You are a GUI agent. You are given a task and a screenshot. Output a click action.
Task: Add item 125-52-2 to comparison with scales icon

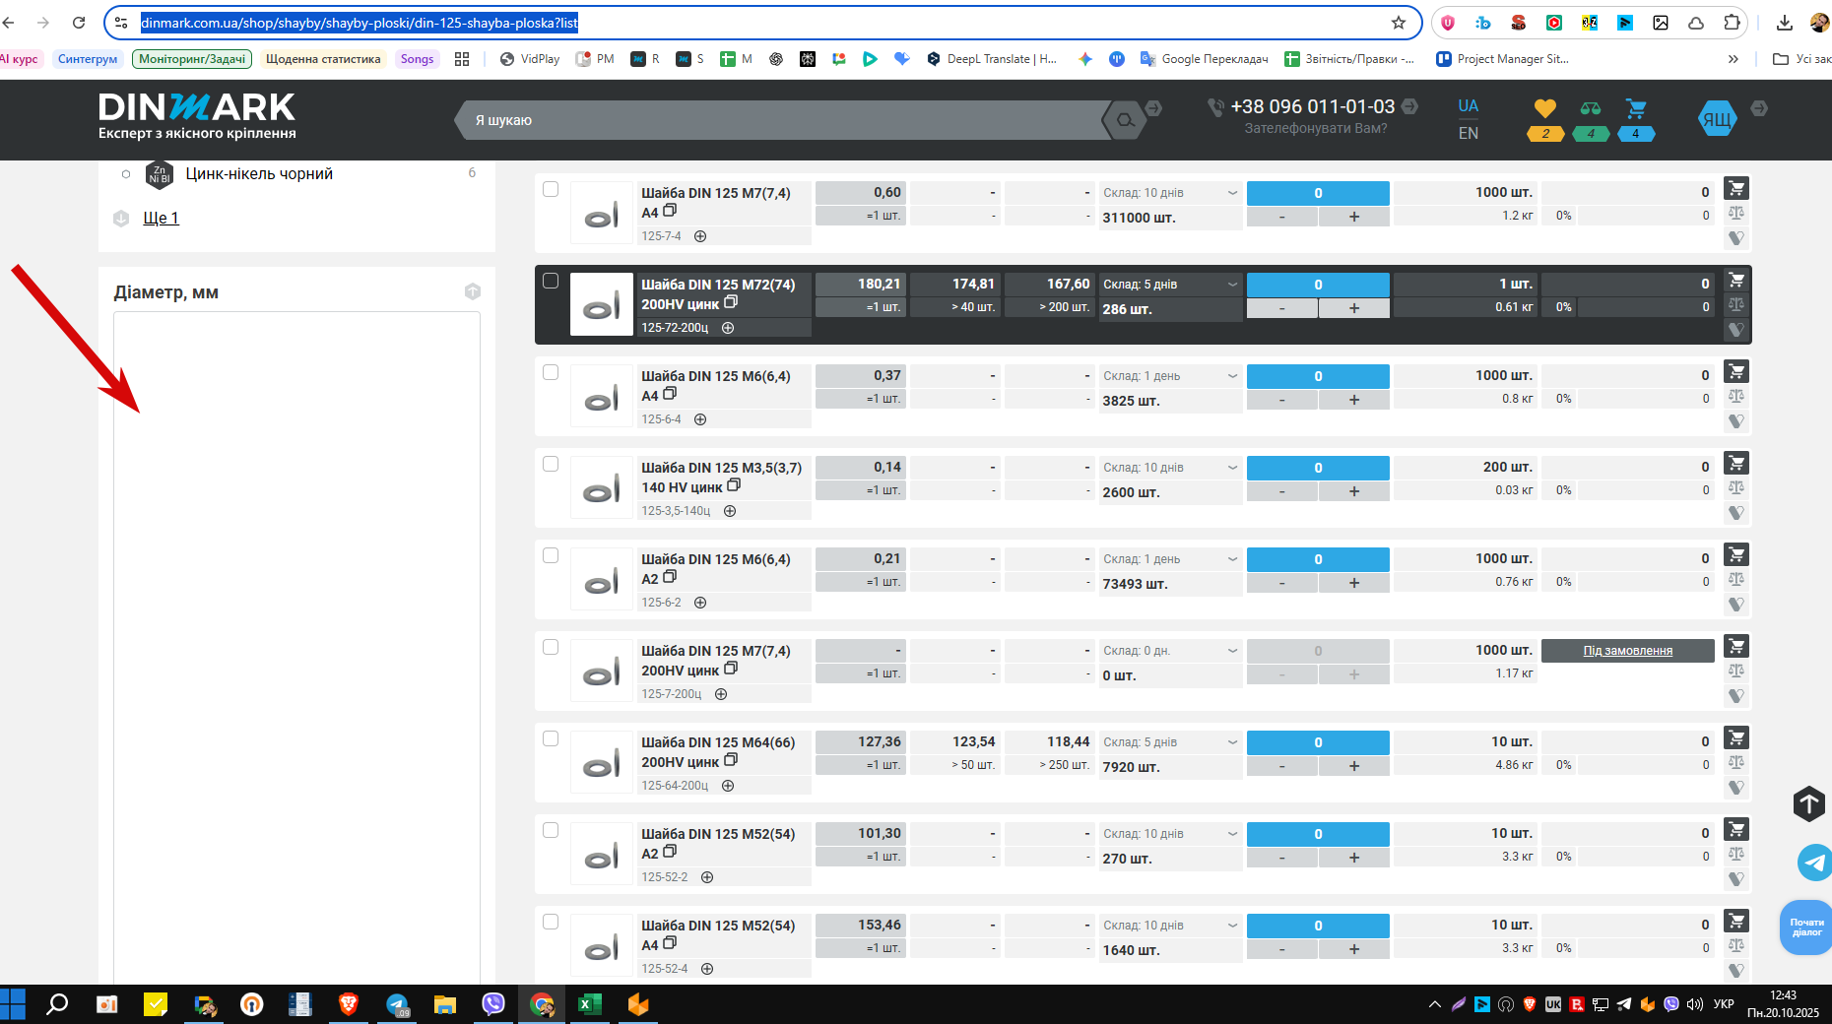click(x=1736, y=854)
